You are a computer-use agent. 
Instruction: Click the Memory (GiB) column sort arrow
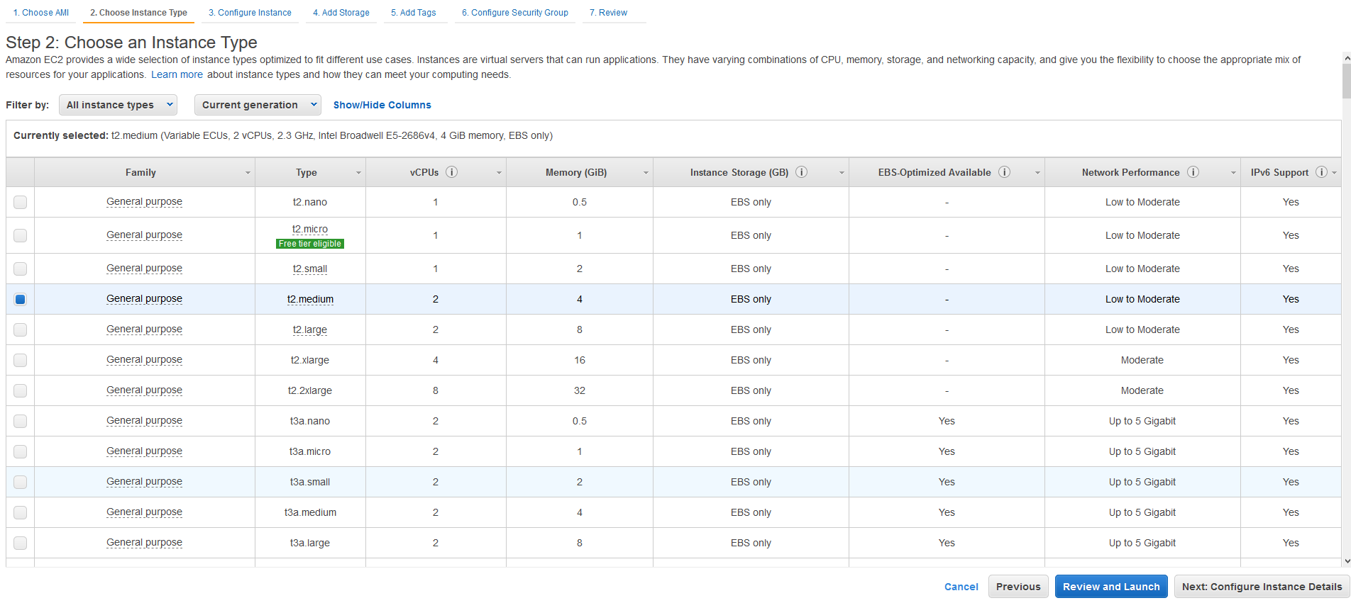point(646,173)
